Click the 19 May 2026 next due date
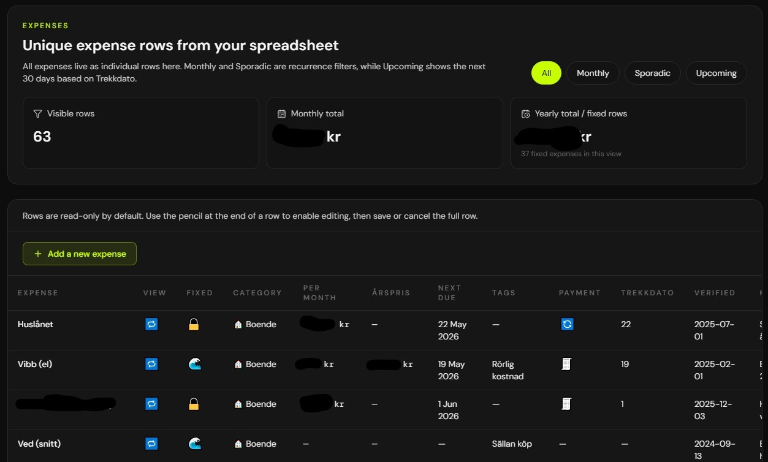The width and height of the screenshot is (768, 462). click(452, 370)
